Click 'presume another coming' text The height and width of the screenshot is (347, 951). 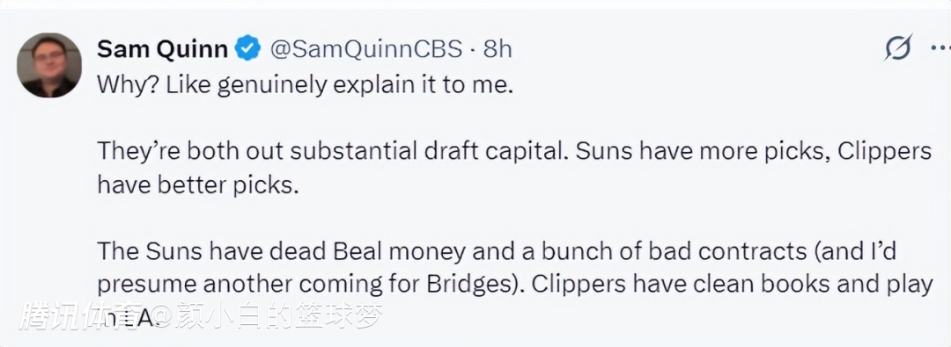coord(243,284)
